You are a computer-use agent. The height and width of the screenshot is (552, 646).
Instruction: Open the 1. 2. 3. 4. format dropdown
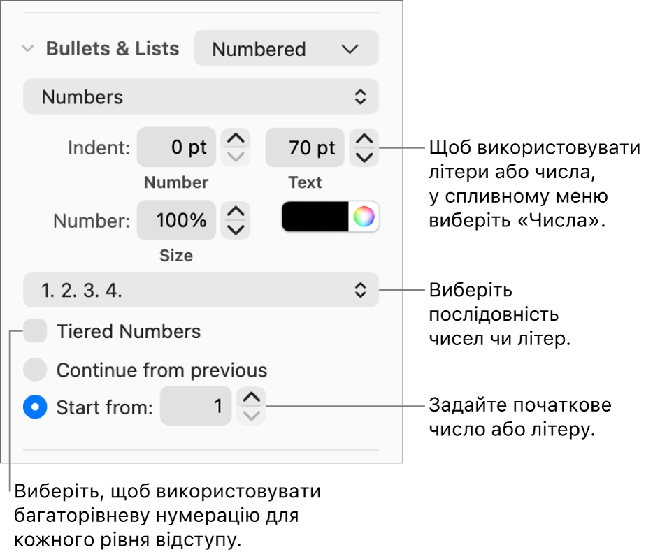point(201,290)
